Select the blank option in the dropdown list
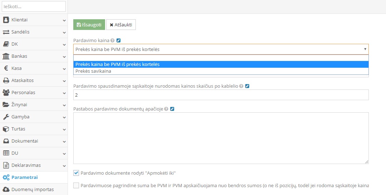 221,58
